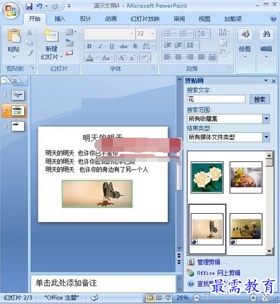The image size is (280, 304).
Task: Open the font size 32 dropdown
Action: point(152,33)
